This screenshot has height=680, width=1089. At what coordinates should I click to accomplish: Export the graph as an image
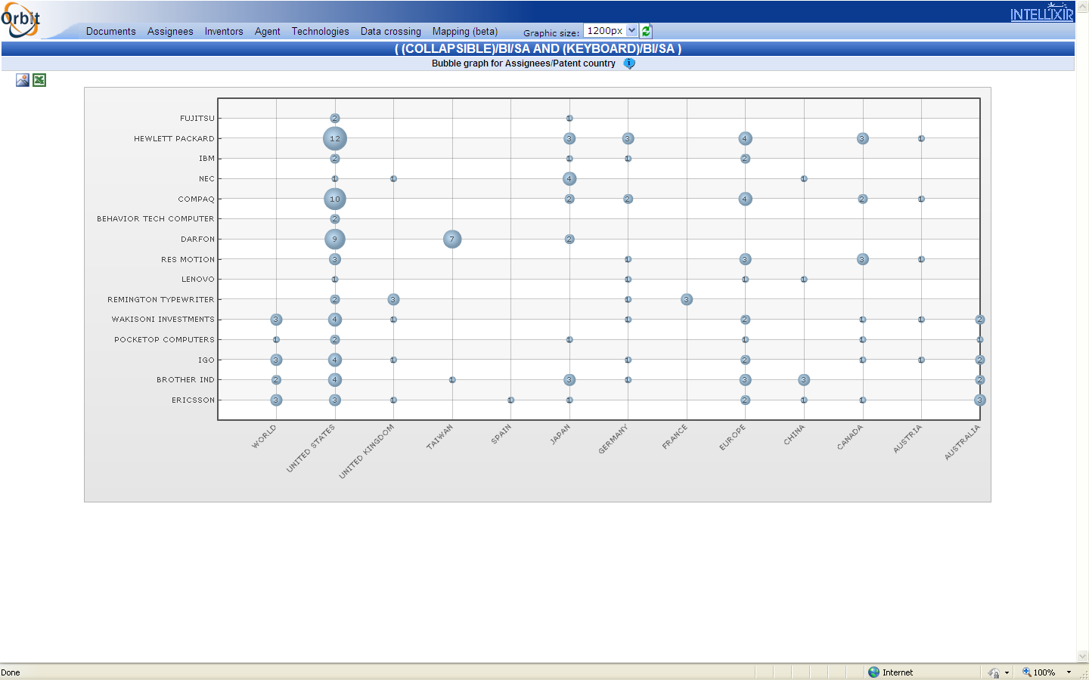(23, 80)
